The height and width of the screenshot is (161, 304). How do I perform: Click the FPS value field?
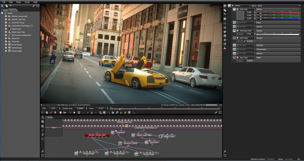point(53,108)
